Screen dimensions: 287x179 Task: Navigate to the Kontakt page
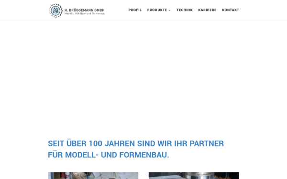point(231,10)
